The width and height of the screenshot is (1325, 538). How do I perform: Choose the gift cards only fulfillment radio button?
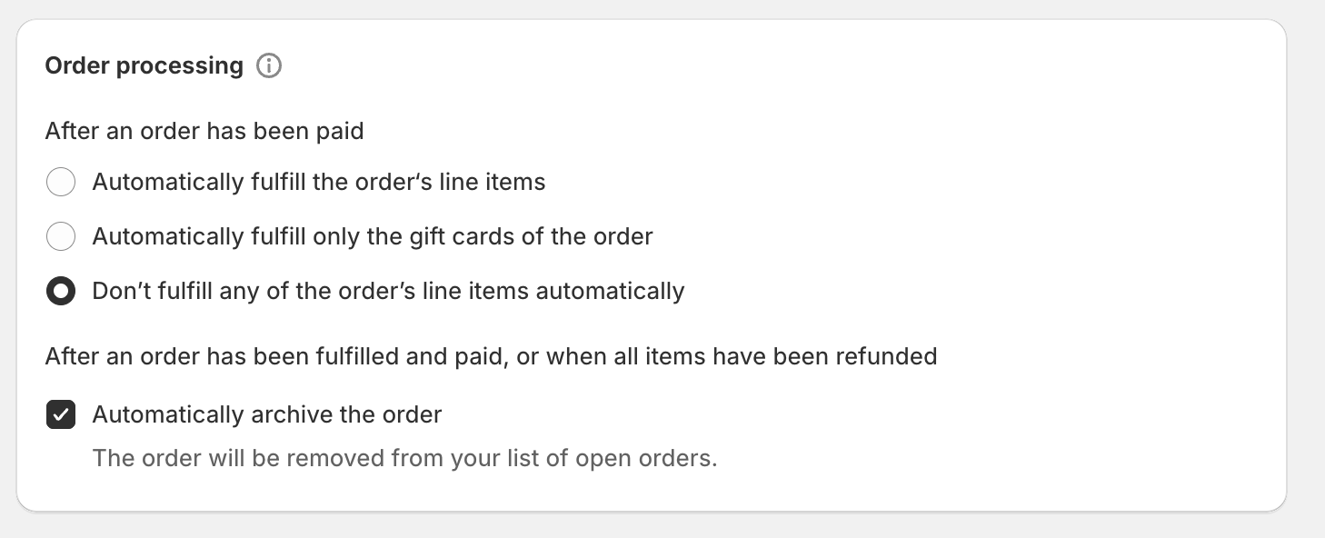(x=61, y=237)
